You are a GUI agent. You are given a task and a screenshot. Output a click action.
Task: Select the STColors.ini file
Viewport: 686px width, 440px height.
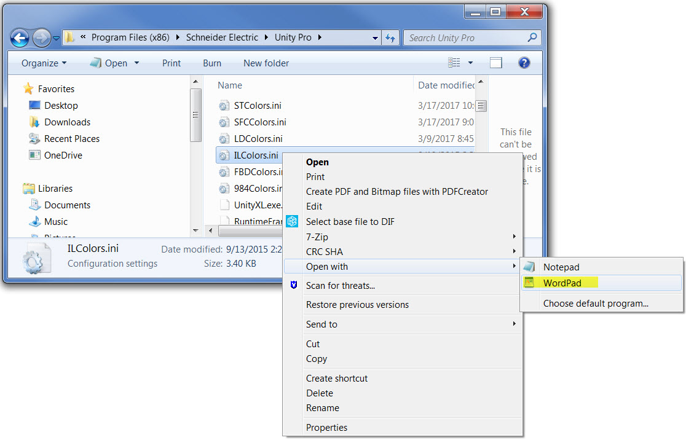tap(250, 106)
